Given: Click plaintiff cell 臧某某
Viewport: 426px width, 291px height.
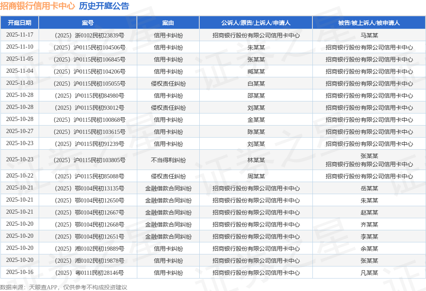Looking at the screenshot, I should [256, 72].
